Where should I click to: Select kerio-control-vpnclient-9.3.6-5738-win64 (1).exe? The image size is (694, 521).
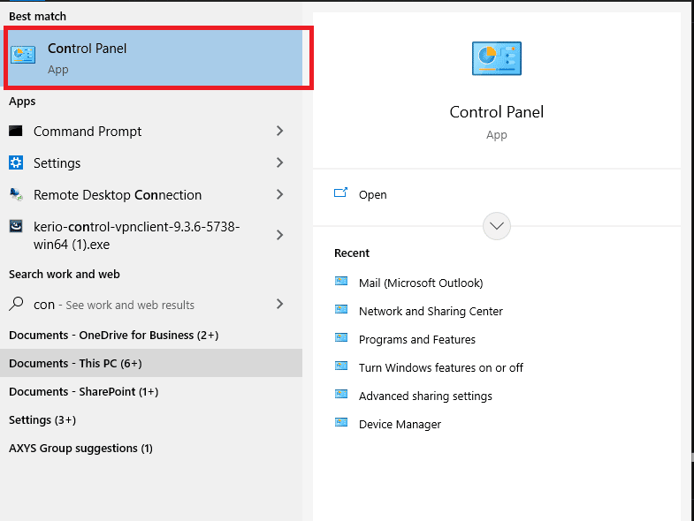(x=151, y=235)
